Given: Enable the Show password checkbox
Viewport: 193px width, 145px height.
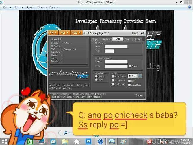Looking at the screenshot, I should coord(130,66).
